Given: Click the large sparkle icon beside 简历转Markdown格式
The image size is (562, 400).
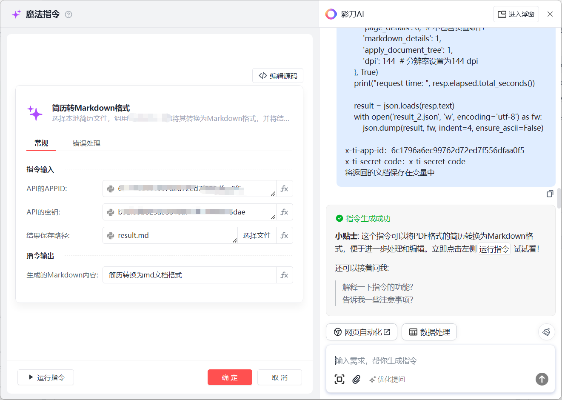Looking at the screenshot, I should (x=35, y=113).
